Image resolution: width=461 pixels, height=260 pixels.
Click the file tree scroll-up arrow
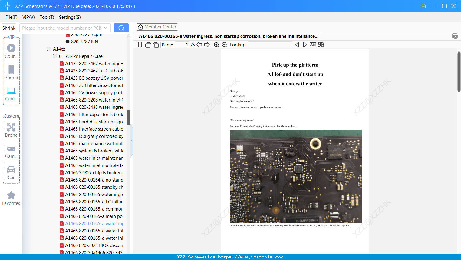tap(128, 36)
